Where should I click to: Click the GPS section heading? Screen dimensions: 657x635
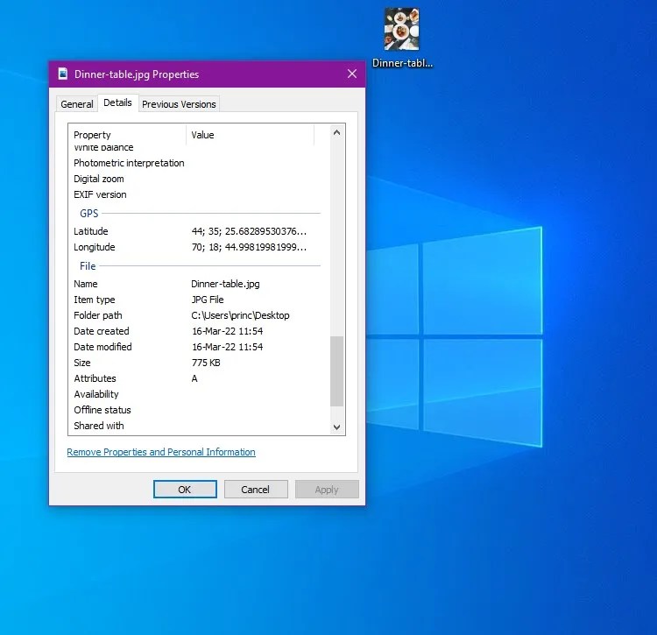88,213
